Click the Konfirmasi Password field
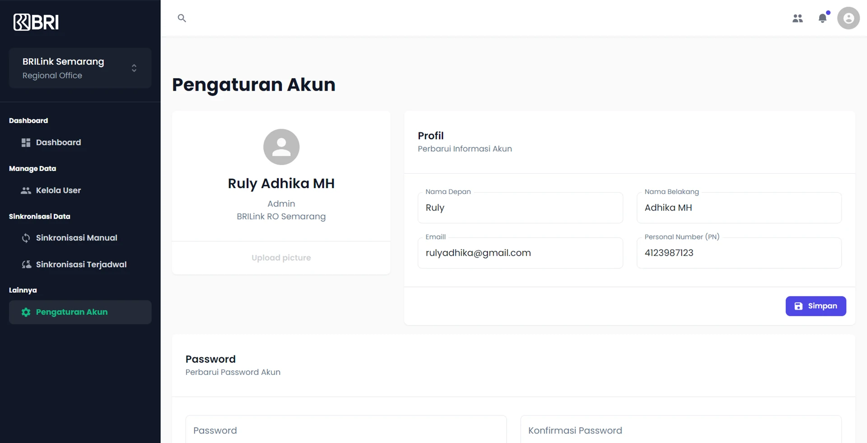The image size is (867, 443). tap(681, 430)
